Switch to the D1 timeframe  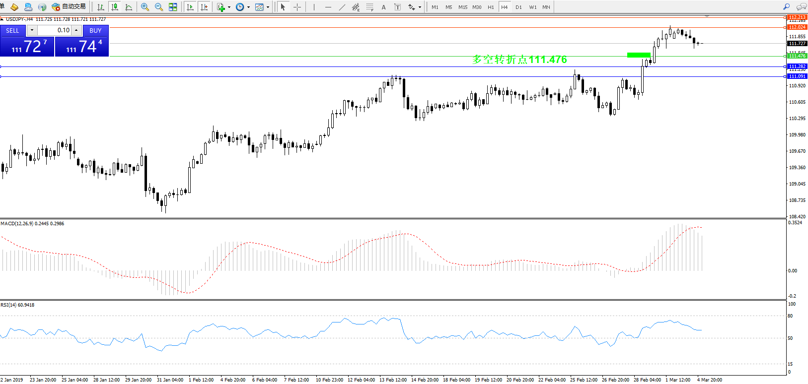pyautogui.click(x=518, y=7)
